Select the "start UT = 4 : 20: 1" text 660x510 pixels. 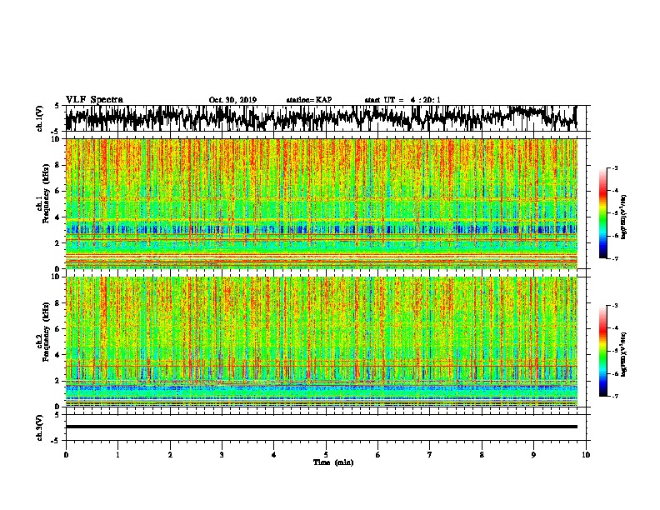pyautogui.click(x=402, y=100)
